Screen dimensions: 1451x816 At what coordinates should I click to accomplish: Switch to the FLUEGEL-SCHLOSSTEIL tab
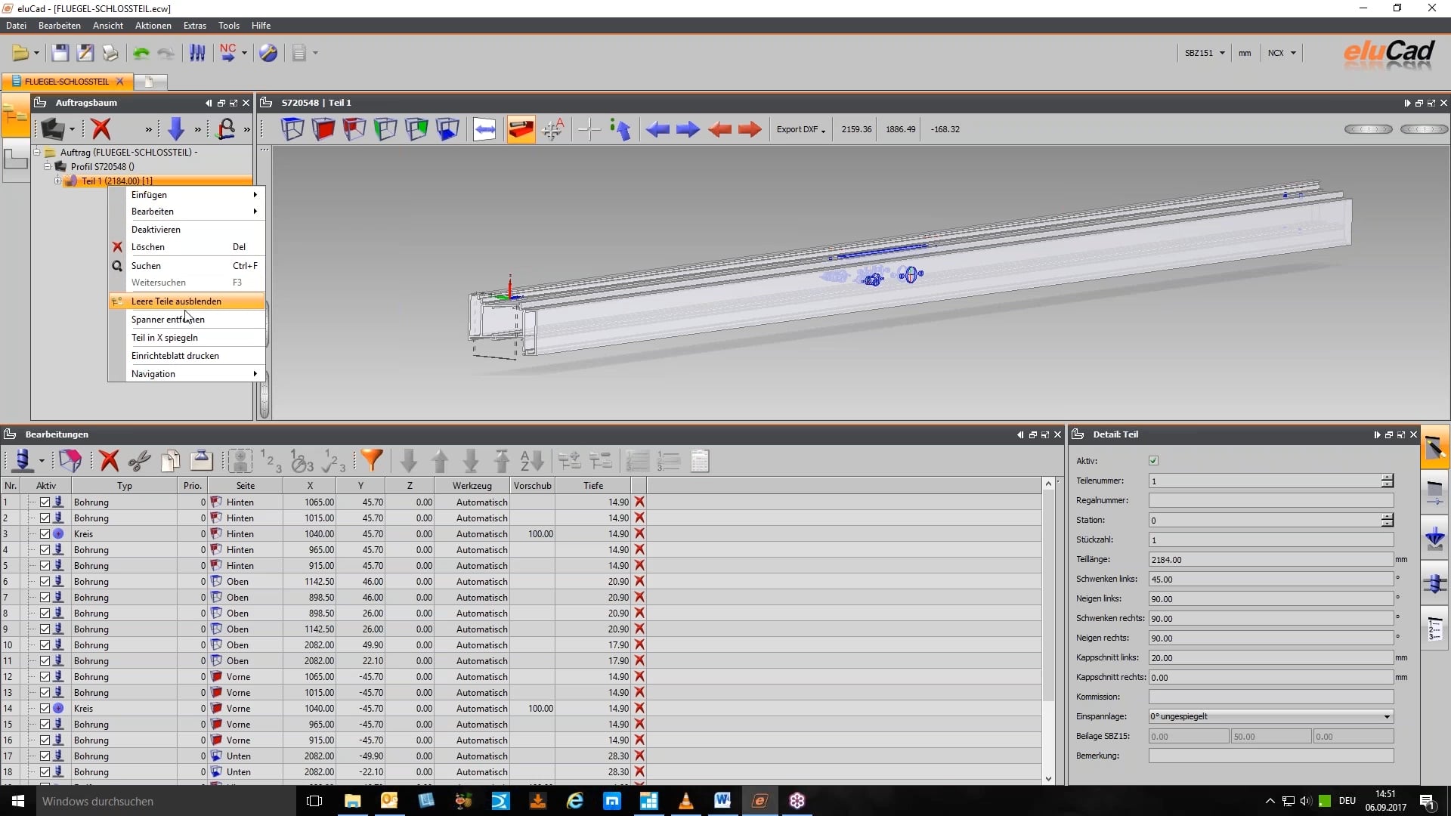coord(67,82)
